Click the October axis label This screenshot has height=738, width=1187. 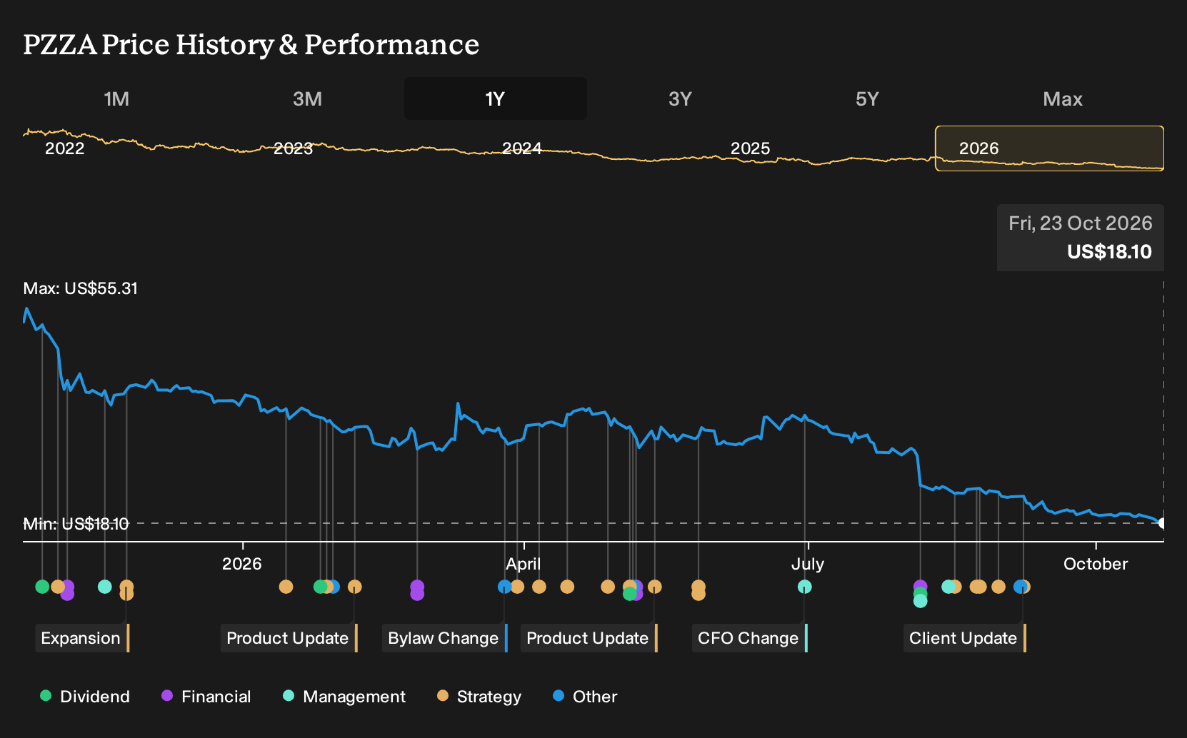point(1096,564)
